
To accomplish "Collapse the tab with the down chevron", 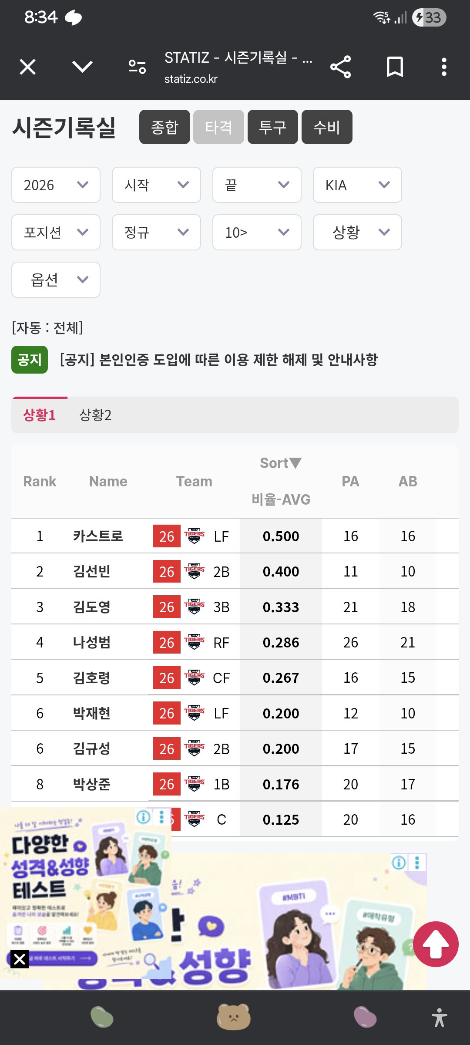I will tap(82, 67).
